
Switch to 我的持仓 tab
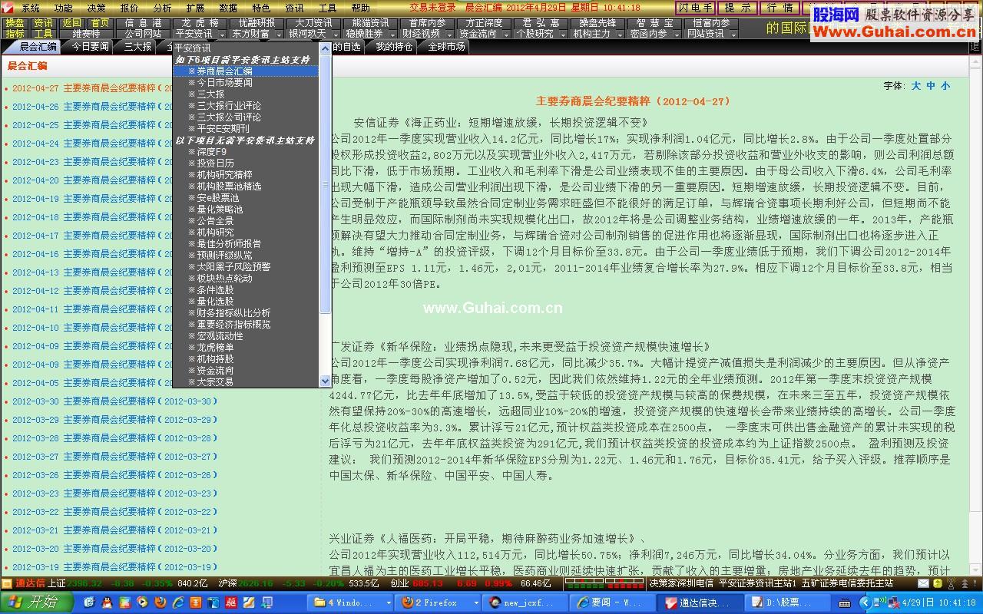[394, 47]
